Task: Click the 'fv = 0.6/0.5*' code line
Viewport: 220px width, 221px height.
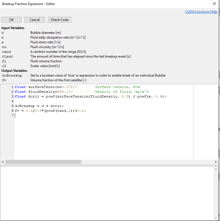Action: (50, 111)
